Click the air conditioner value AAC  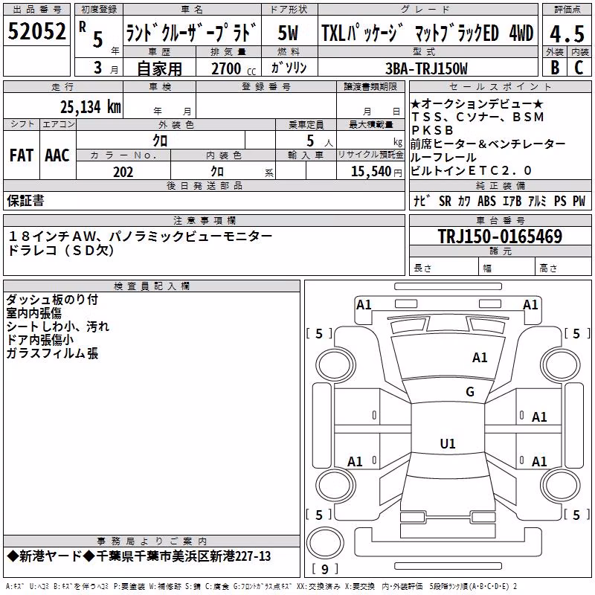coord(57,155)
